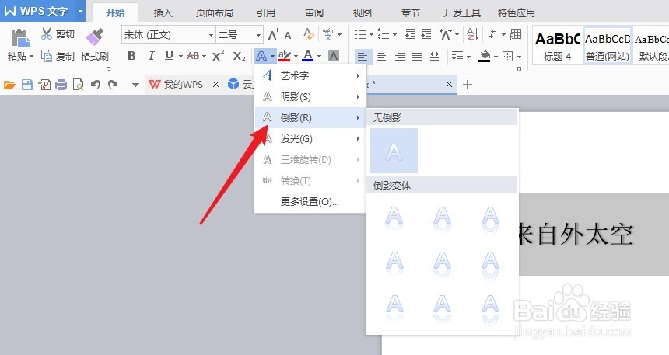Open the borders dropdown arrow
669x355 pixels.
(x=519, y=56)
